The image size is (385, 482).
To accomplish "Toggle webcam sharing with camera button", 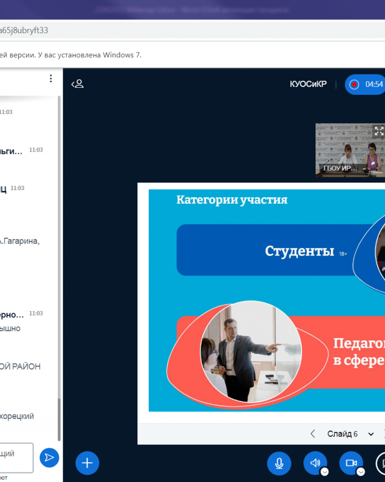I will pos(351,463).
